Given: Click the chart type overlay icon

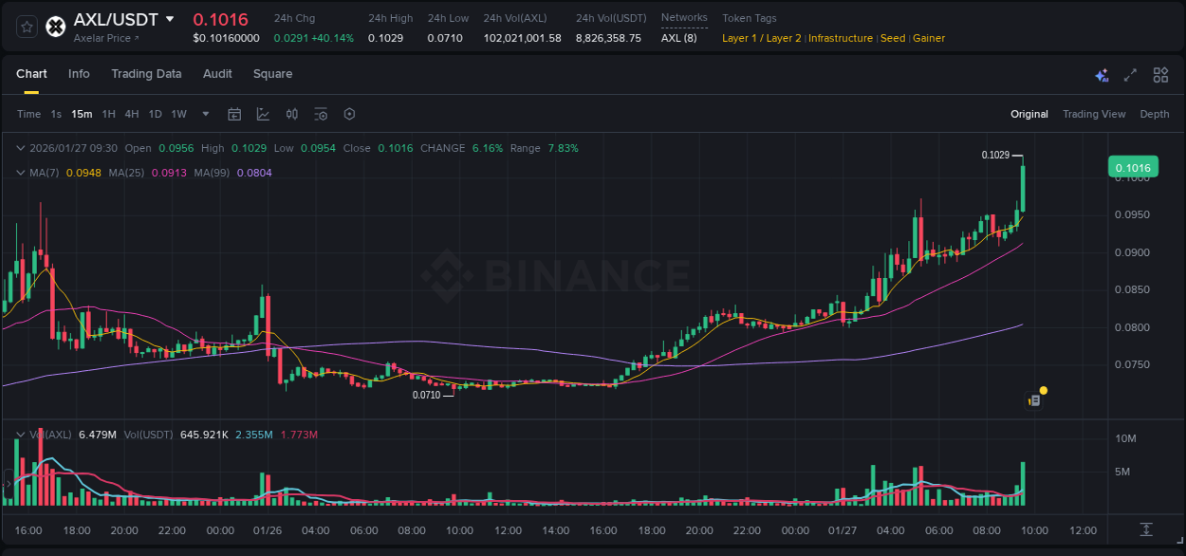Looking at the screenshot, I should [x=263, y=114].
